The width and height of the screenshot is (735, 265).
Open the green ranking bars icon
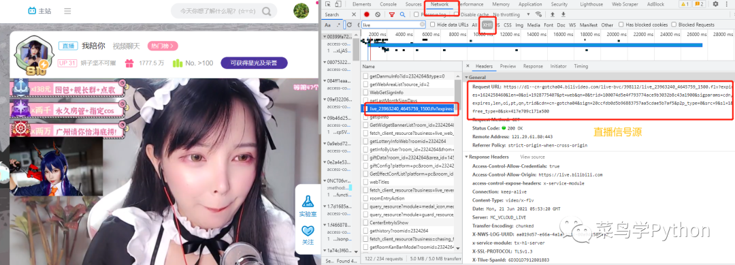(x=177, y=63)
